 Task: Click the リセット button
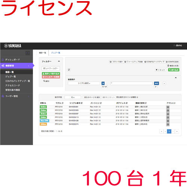point(160,70)
